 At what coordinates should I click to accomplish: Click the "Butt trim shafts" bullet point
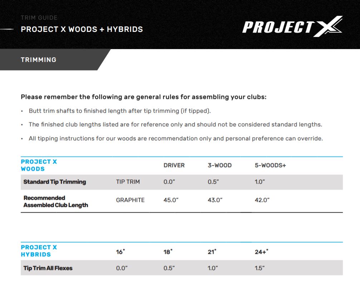(120, 111)
